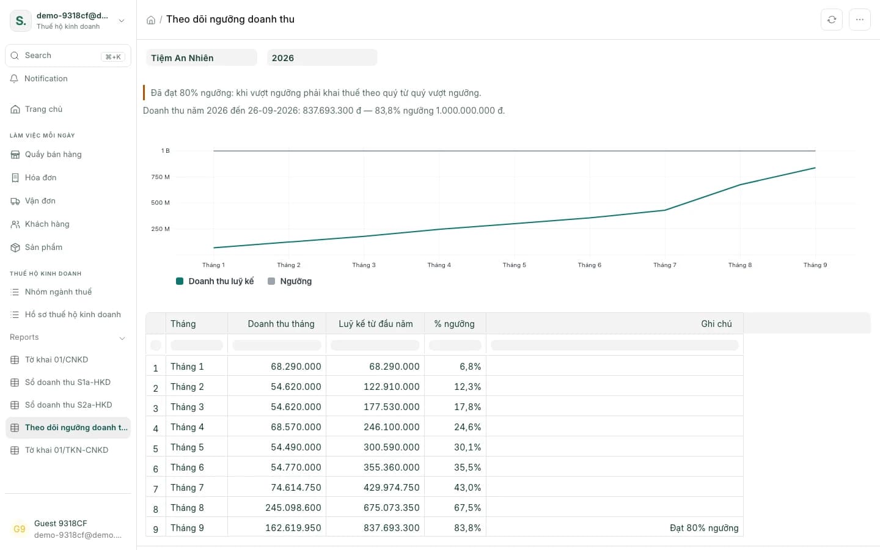Viewport: 880px width, 550px height.
Task: Click filter field under Tháng column
Action: coord(196,345)
